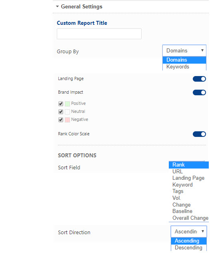
Task: Select Descending sort direction option
Action: click(x=189, y=247)
